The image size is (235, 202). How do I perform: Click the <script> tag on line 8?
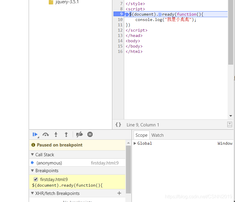point(135,9)
